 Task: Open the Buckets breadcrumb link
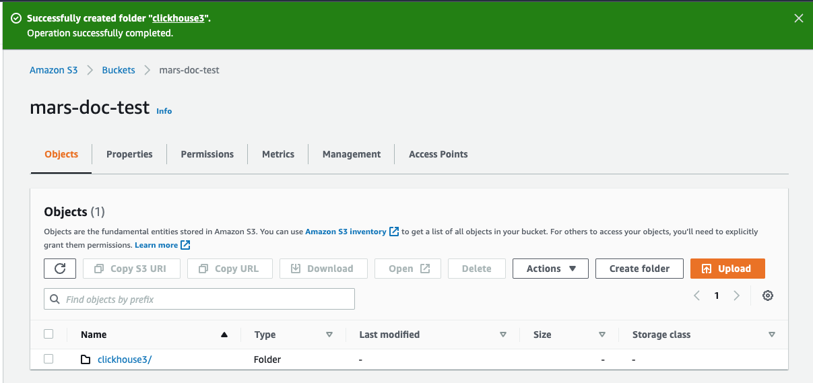click(119, 70)
